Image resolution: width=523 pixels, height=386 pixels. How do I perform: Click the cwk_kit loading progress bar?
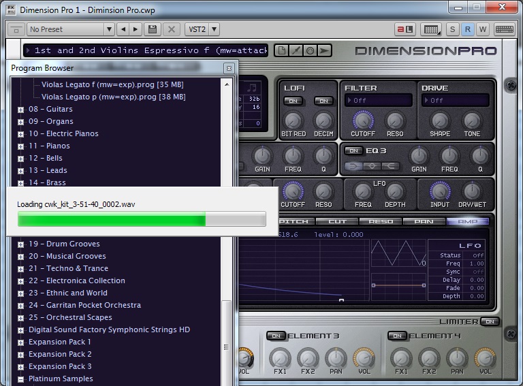[x=142, y=219]
